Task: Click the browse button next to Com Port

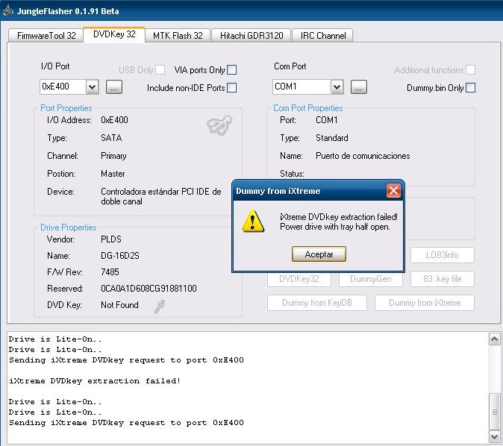Action: (359, 87)
